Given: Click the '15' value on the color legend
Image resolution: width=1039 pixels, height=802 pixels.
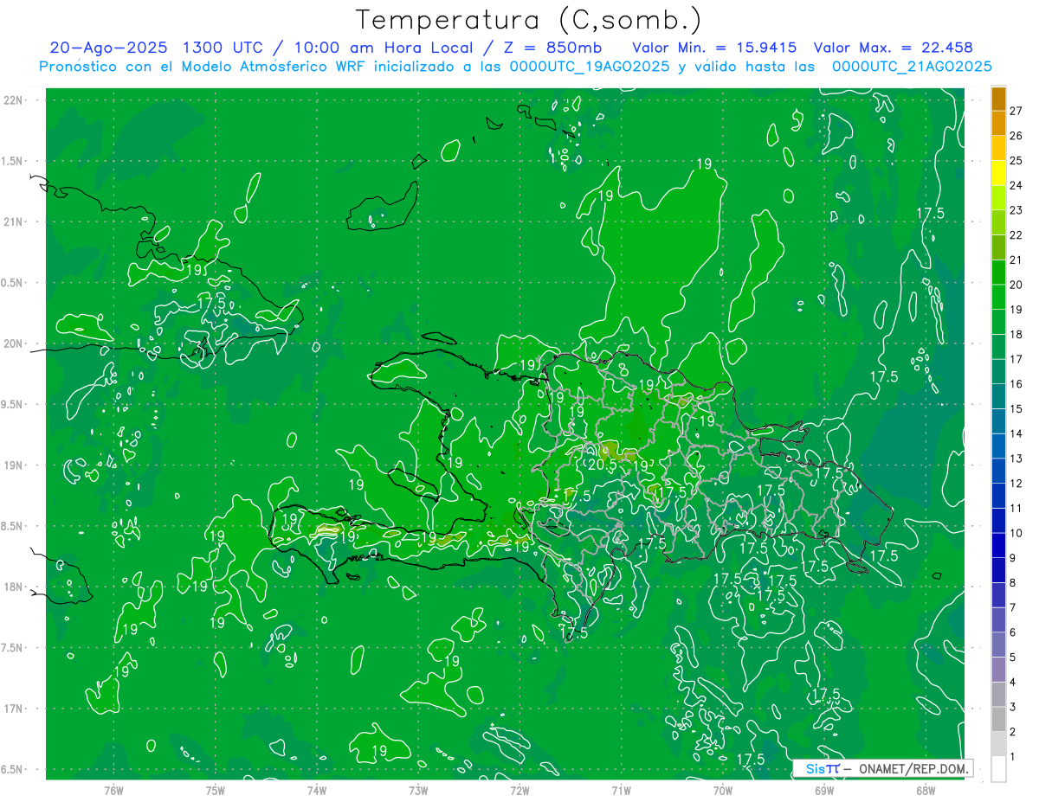Looking at the screenshot, I should tap(1016, 408).
